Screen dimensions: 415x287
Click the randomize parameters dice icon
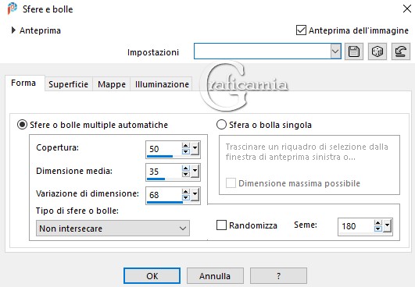(x=377, y=51)
